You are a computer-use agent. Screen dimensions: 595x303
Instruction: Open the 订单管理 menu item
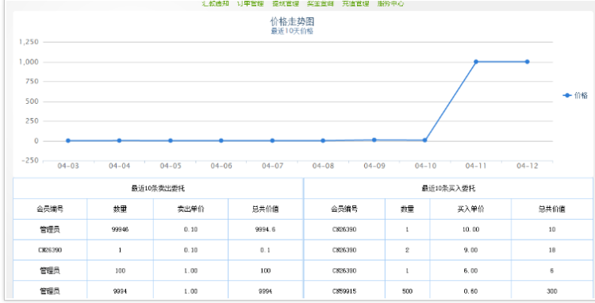click(251, 3)
